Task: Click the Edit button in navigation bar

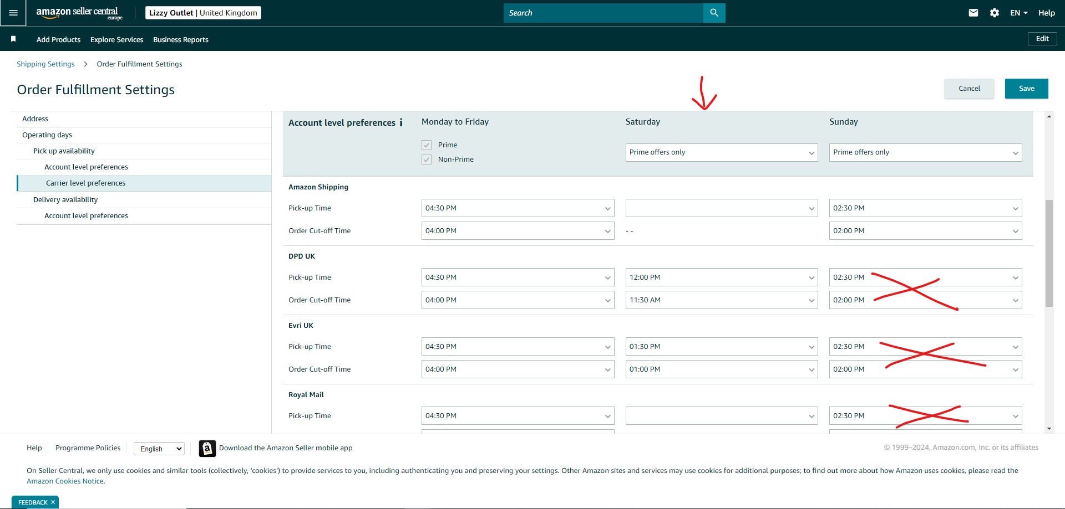Action: pos(1042,39)
